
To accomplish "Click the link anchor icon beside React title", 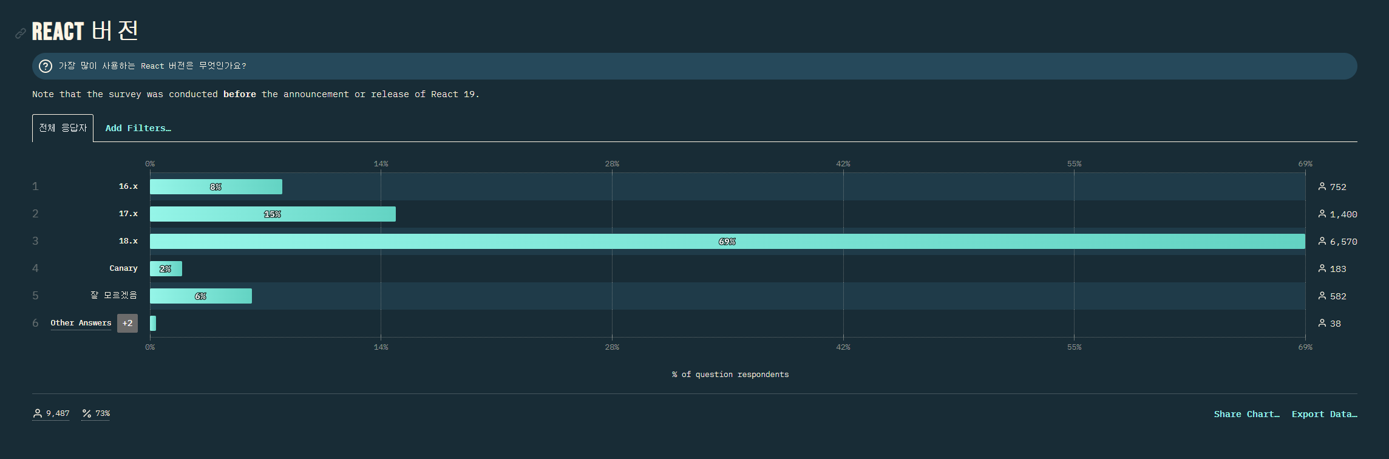I will tap(21, 33).
